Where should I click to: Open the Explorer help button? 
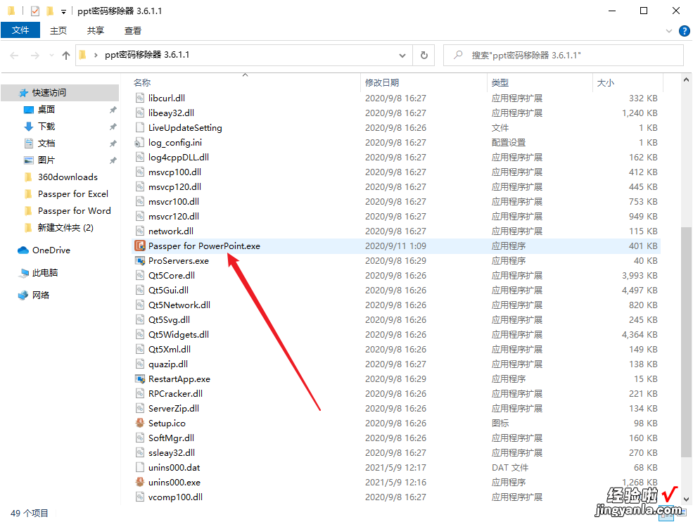[684, 31]
